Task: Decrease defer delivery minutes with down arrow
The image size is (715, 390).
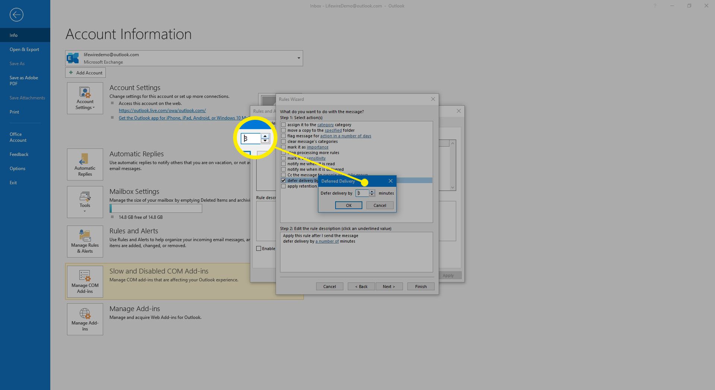Action: [x=372, y=195]
